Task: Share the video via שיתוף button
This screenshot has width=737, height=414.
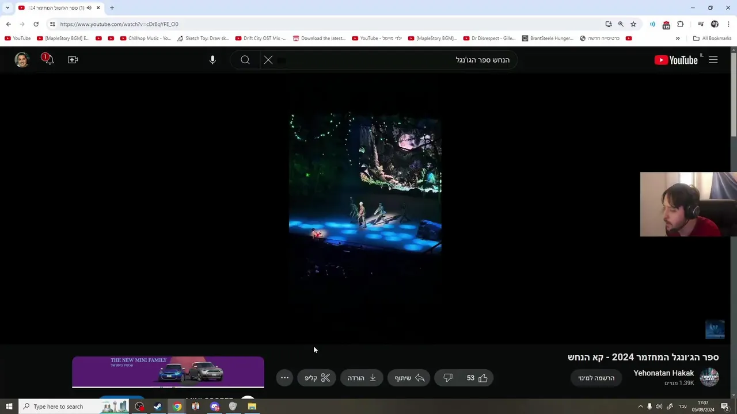Action: (409, 378)
